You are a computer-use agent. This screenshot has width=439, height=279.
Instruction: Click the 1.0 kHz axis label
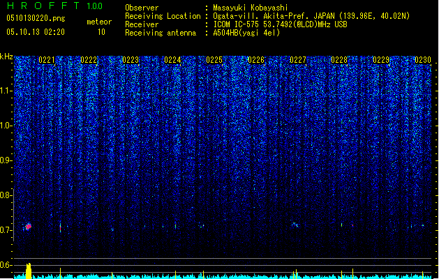(x=6, y=126)
